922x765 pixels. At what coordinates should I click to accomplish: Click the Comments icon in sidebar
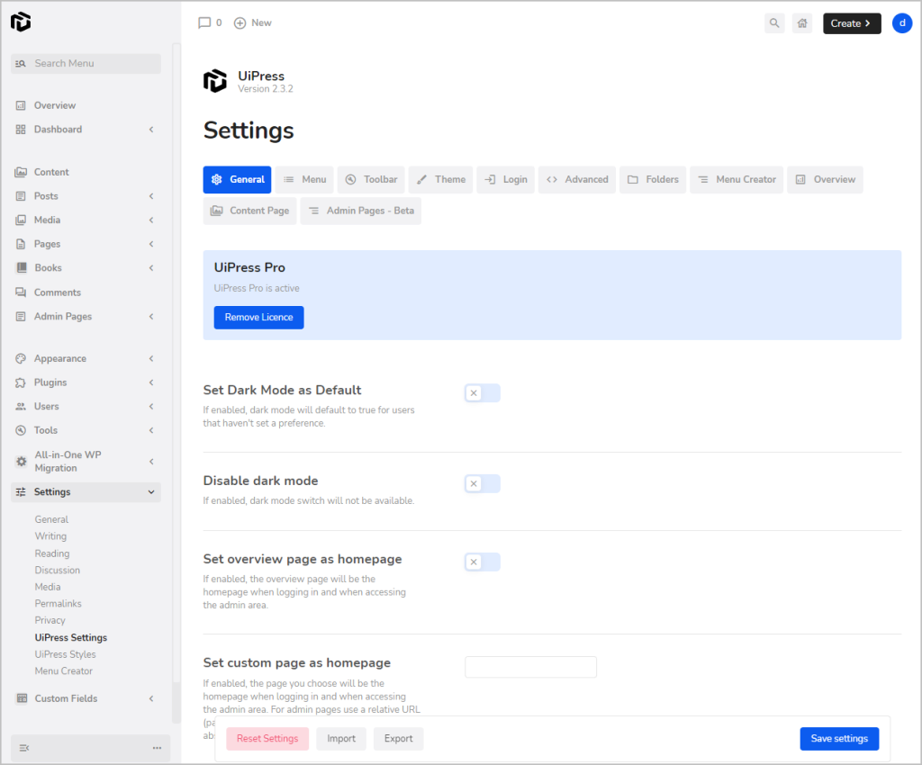pos(21,292)
